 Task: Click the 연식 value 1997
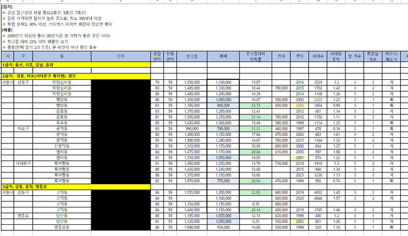pyautogui.click(x=300, y=129)
